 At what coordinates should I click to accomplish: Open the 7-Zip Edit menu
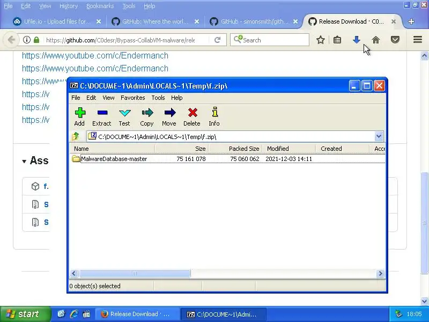[91, 98]
